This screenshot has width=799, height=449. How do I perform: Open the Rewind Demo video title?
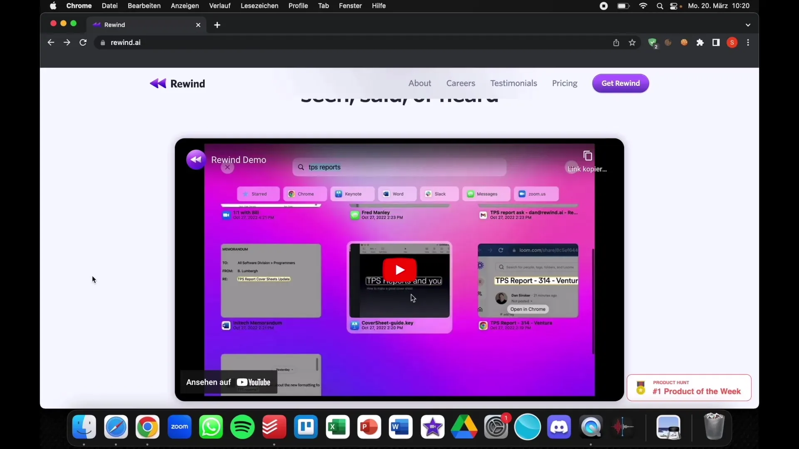pos(238,160)
